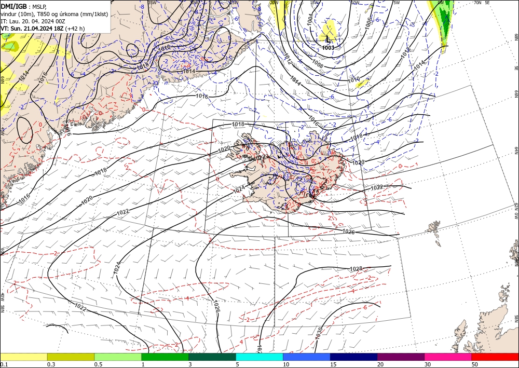Viewport: 519px width, 368px height.
Task: Click the yellow 0.1–0.3 legend swatch
Action: point(23,357)
